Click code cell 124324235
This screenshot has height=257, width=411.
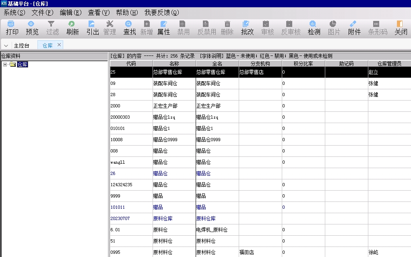pyautogui.click(x=131, y=185)
